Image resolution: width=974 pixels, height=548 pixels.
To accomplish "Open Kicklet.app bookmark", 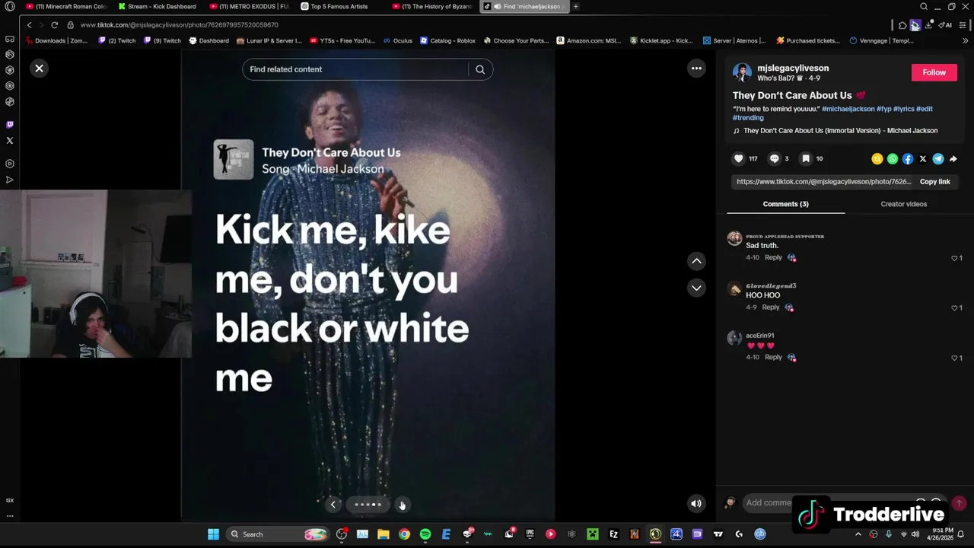I will (x=660, y=40).
